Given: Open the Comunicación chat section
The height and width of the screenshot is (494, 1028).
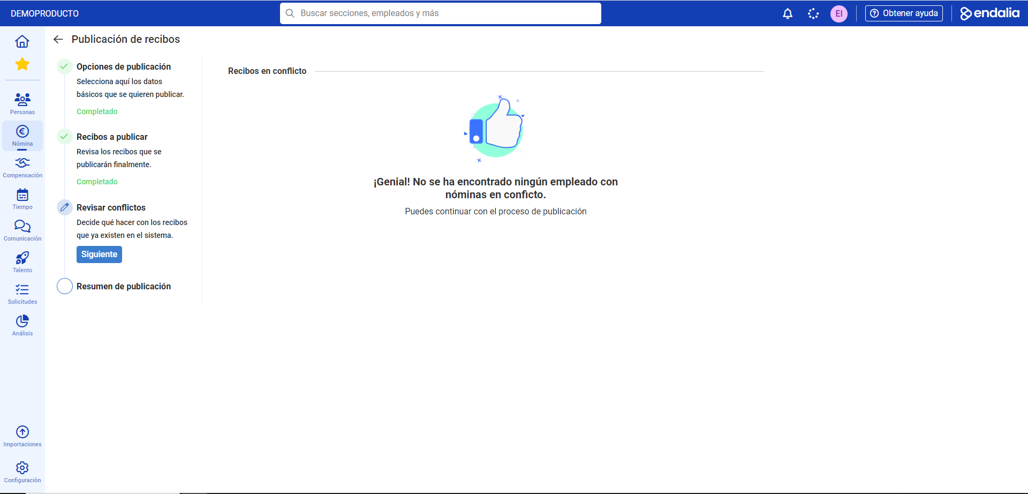Looking at the screenshot, I should pyautogui.click(x=22, y=230).
